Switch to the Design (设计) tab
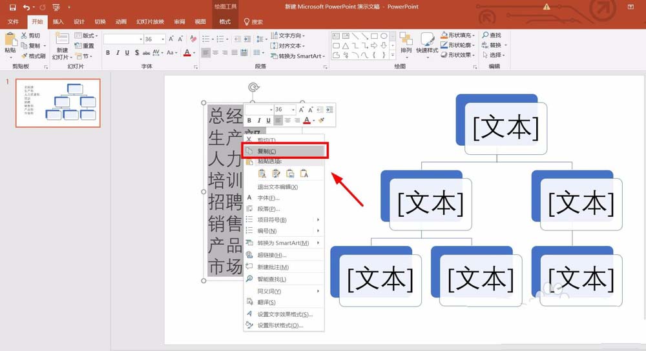Screen dimensions: 646x351 (x=79, y=22)
